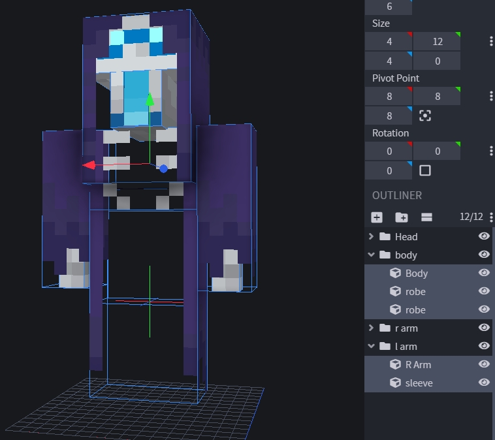The image size is (495, 440).
Task: Click the Size field showing 12
Action: tap(437, 41)
